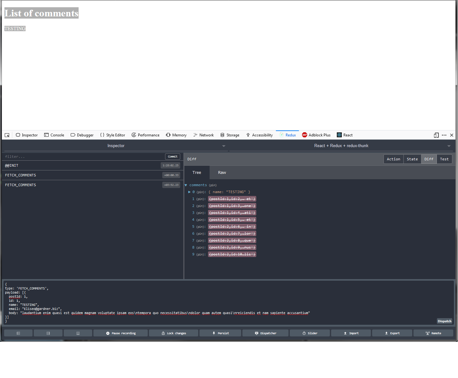Open the Network tab
The image size is (458, 378).
204,135
